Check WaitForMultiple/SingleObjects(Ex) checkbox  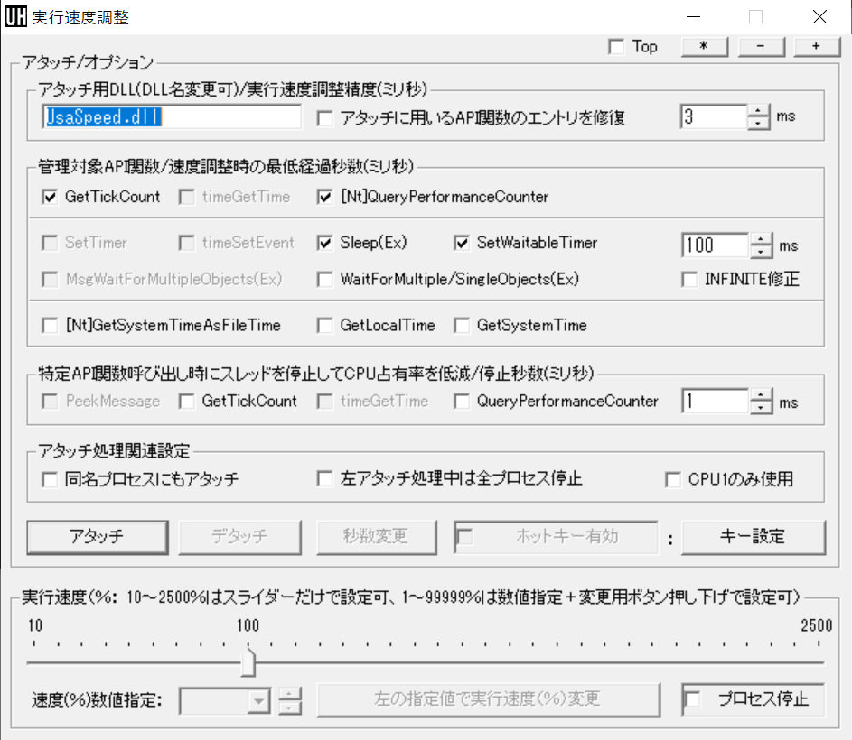point(325,279)
